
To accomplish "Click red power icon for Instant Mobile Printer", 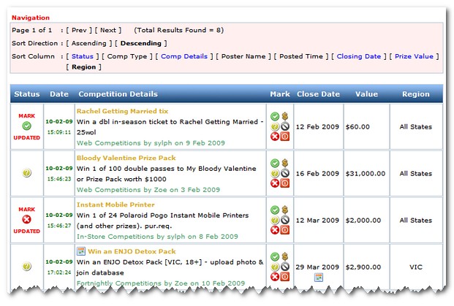I will 285,230.
